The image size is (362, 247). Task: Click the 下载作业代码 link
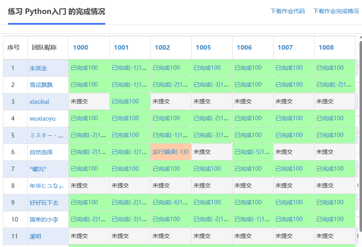click(x=287, y=11)
